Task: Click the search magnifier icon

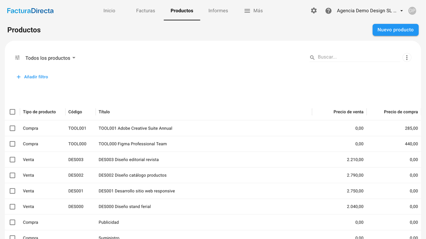Action: click(x=312, y=57)
